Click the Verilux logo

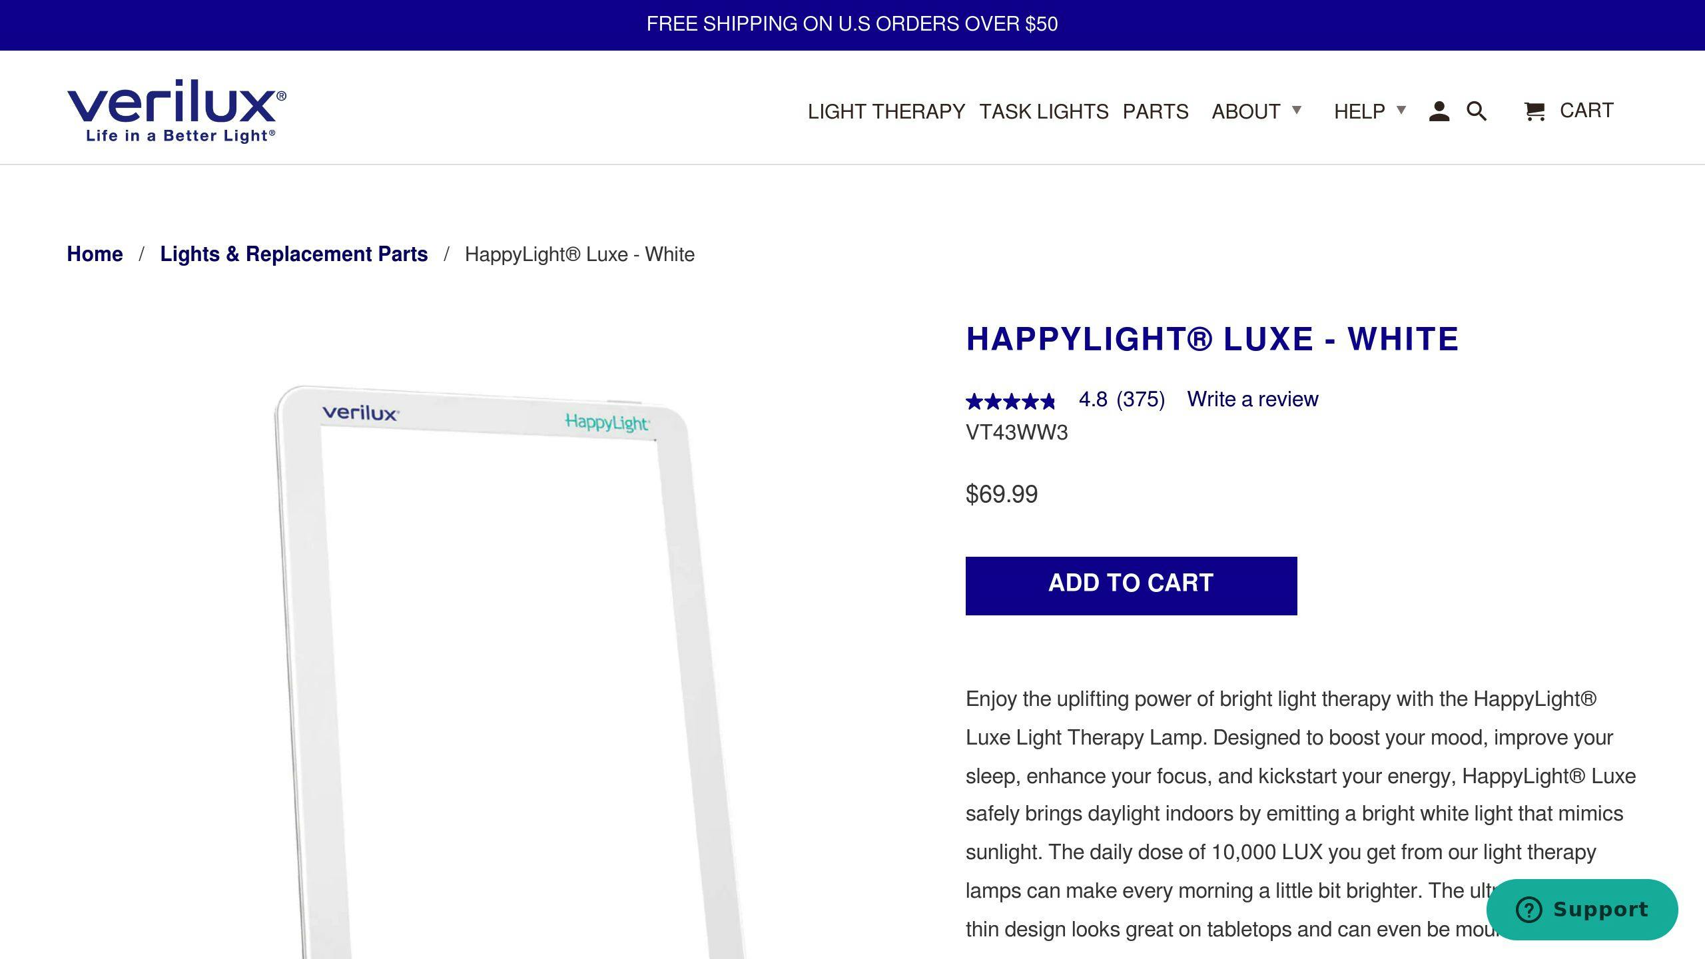tap(176, 111)
